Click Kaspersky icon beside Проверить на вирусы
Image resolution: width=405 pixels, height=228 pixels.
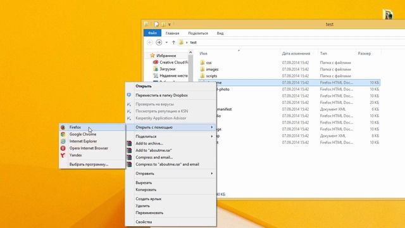(x=129, y=104)
